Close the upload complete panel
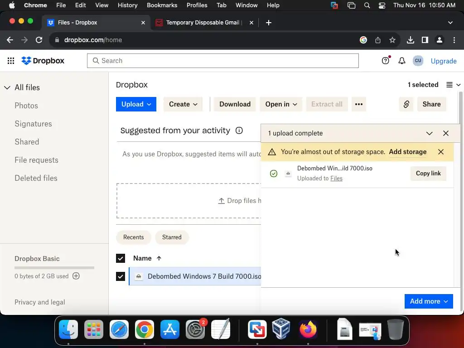464x348 pixels. tap(446, 133)
